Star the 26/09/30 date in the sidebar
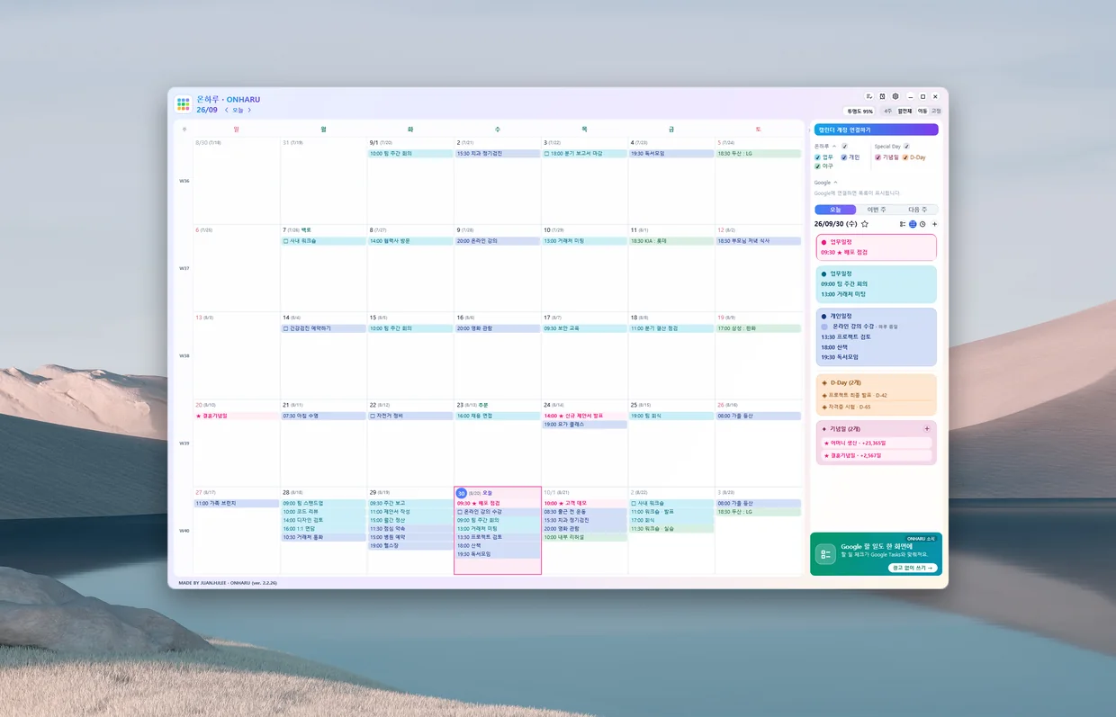This screenshot has height=717, width=1116. click(x=865, y=224)
